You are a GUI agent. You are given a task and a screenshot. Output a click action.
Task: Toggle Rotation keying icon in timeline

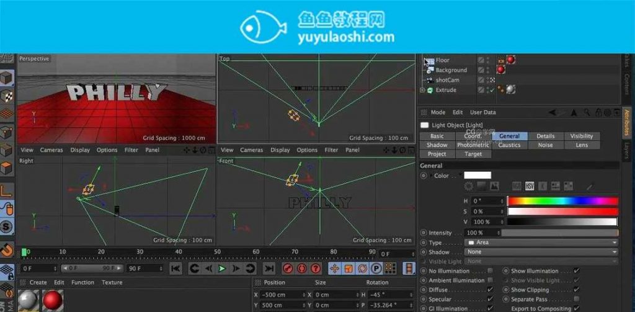point(362,269)
